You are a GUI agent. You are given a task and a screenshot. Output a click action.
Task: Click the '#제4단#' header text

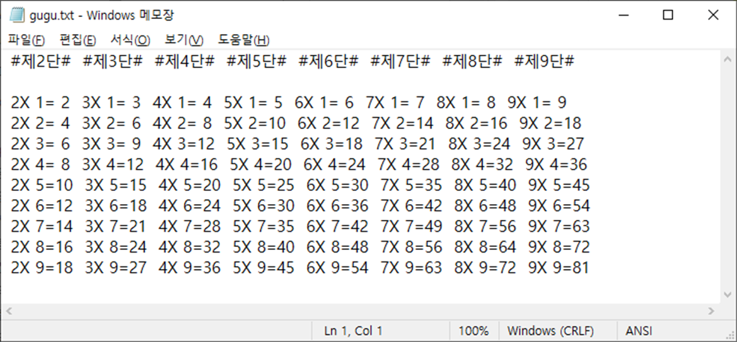(185, 62)
